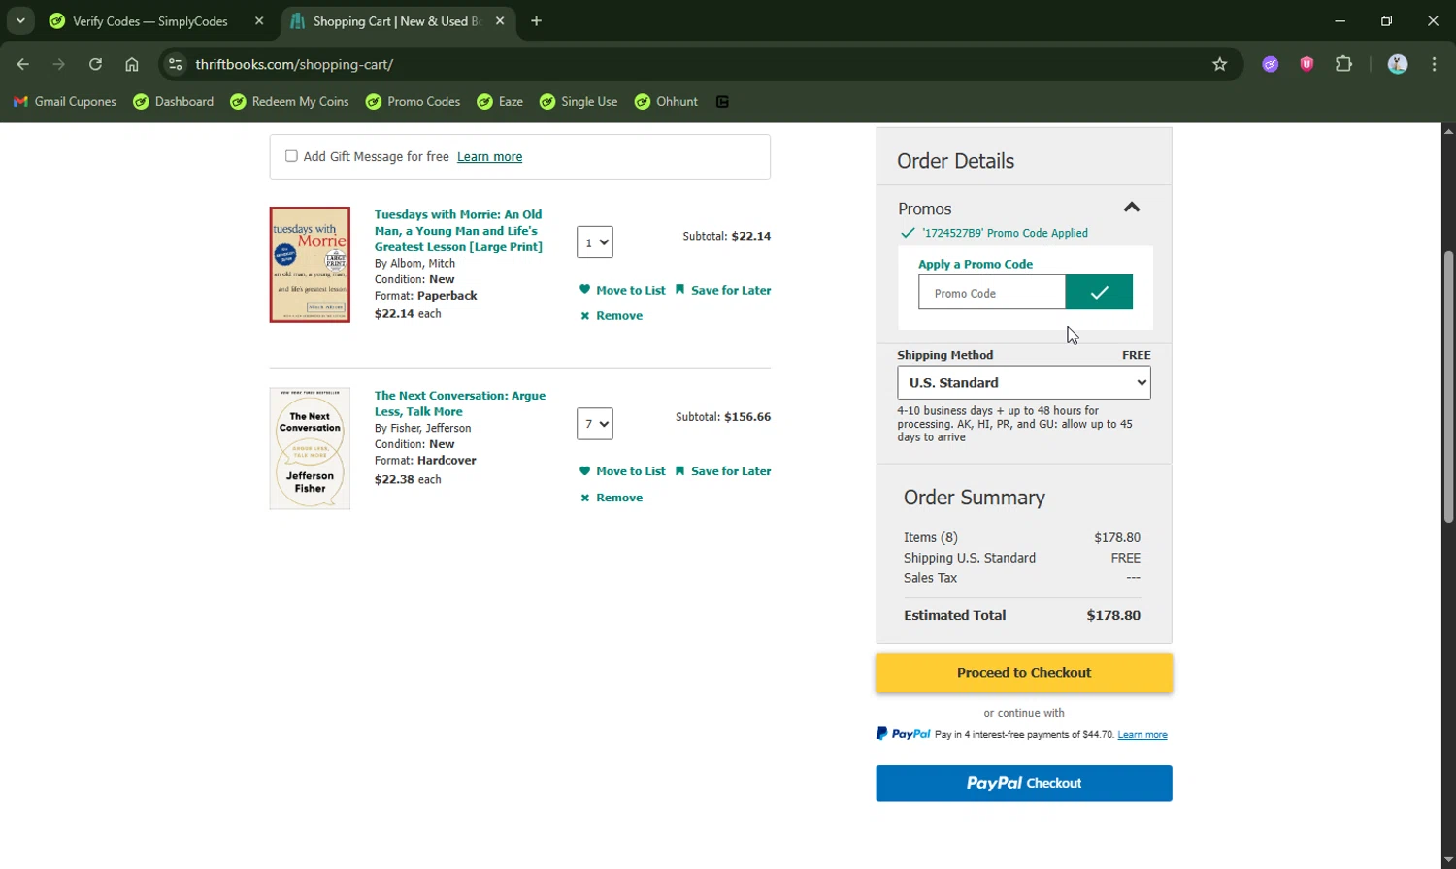Click the scrollbar down arrow

click(x=1448, y=860)
